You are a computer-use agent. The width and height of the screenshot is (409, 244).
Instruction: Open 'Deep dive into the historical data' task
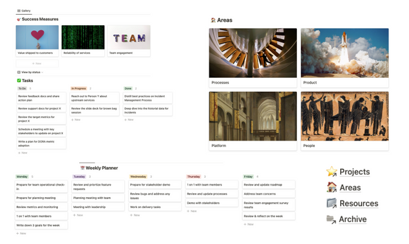pos(147,110)
